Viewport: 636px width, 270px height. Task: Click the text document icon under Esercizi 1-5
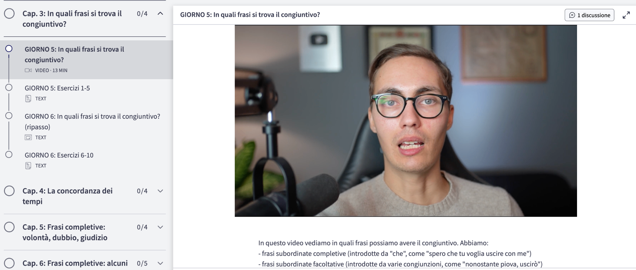(x=28, y=99)
